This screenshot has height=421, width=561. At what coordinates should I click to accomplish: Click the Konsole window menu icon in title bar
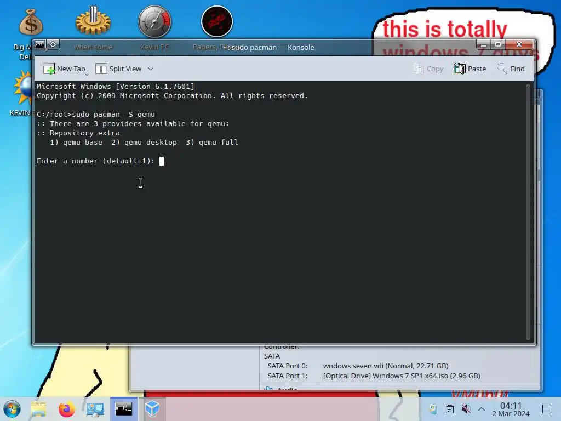click(39, 45)
